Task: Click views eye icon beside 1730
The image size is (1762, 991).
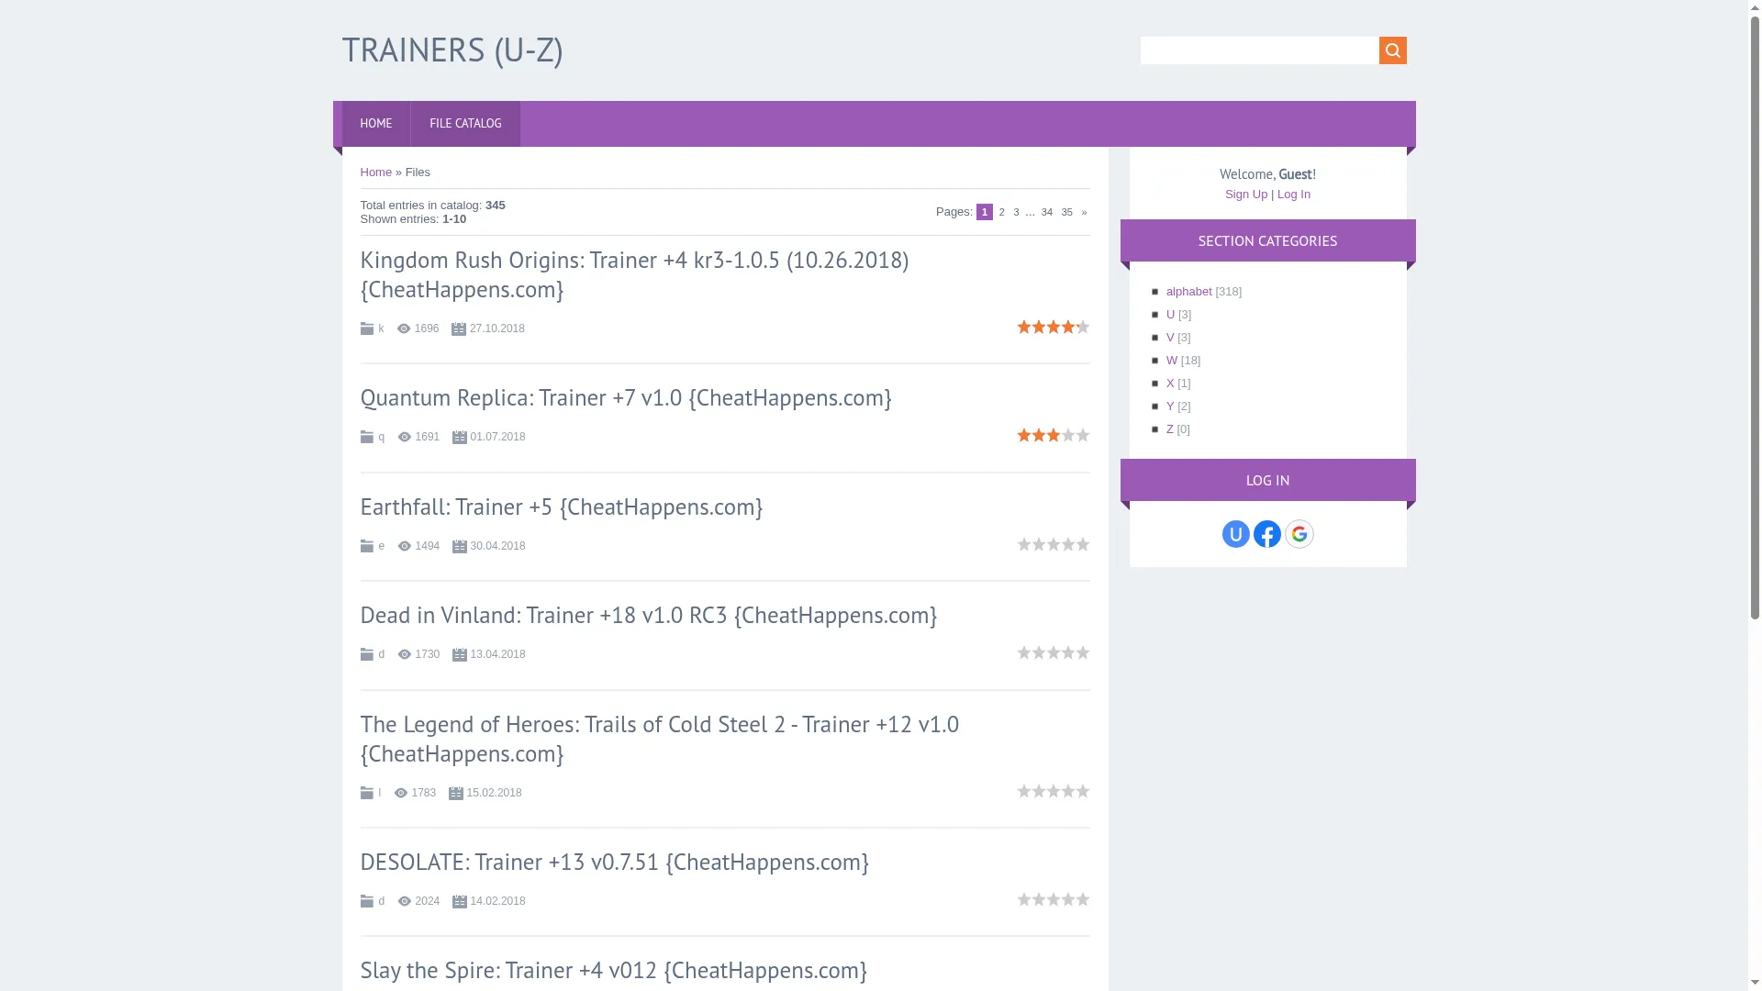Action: [x=405, y=654]
